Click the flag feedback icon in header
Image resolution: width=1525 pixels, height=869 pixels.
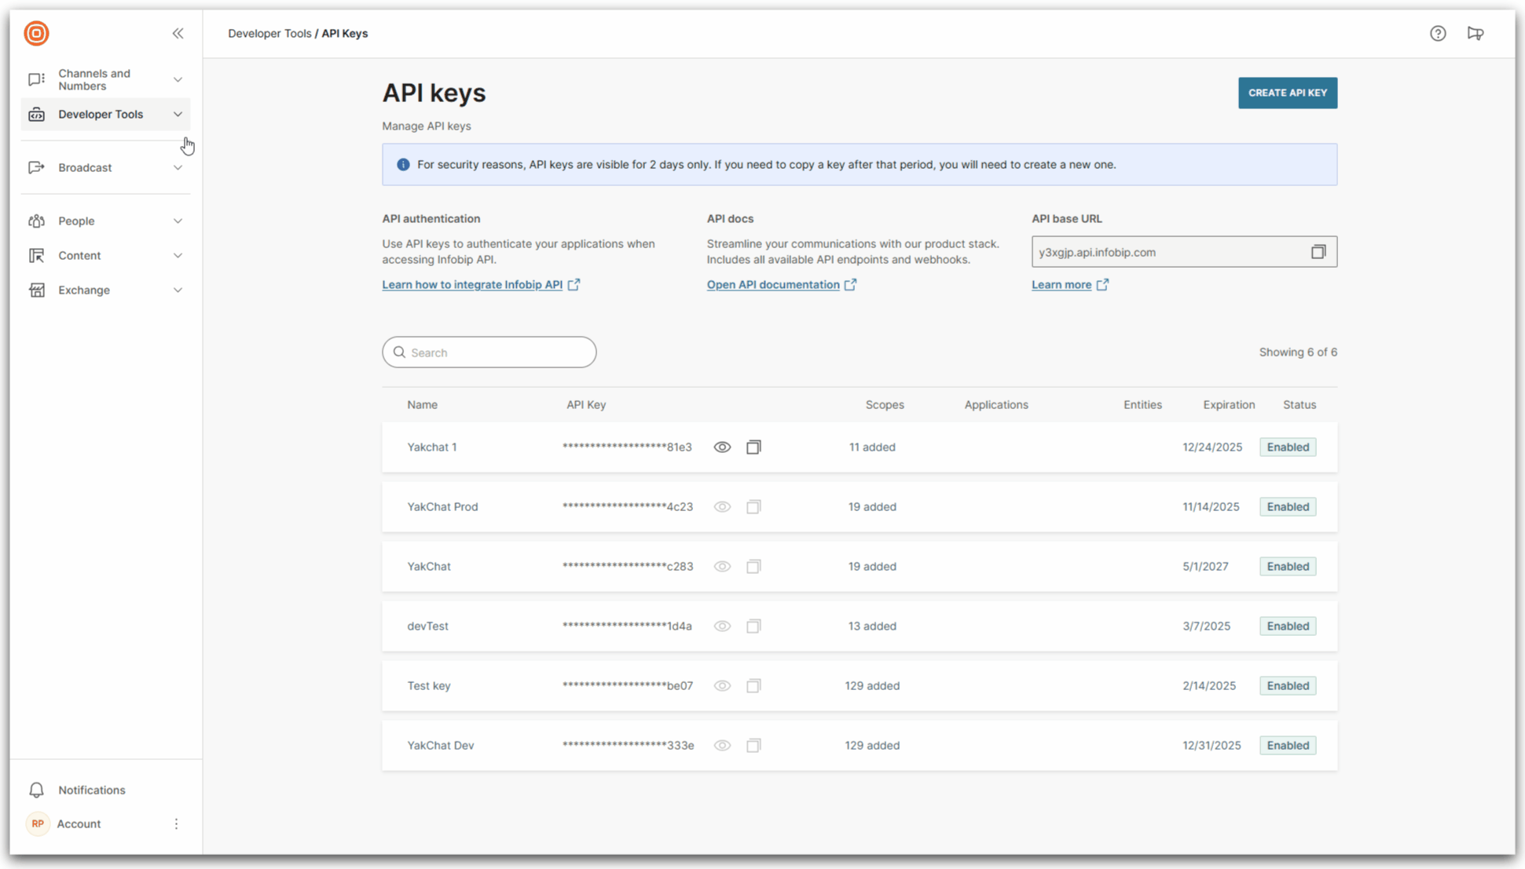pos(1476,33)
